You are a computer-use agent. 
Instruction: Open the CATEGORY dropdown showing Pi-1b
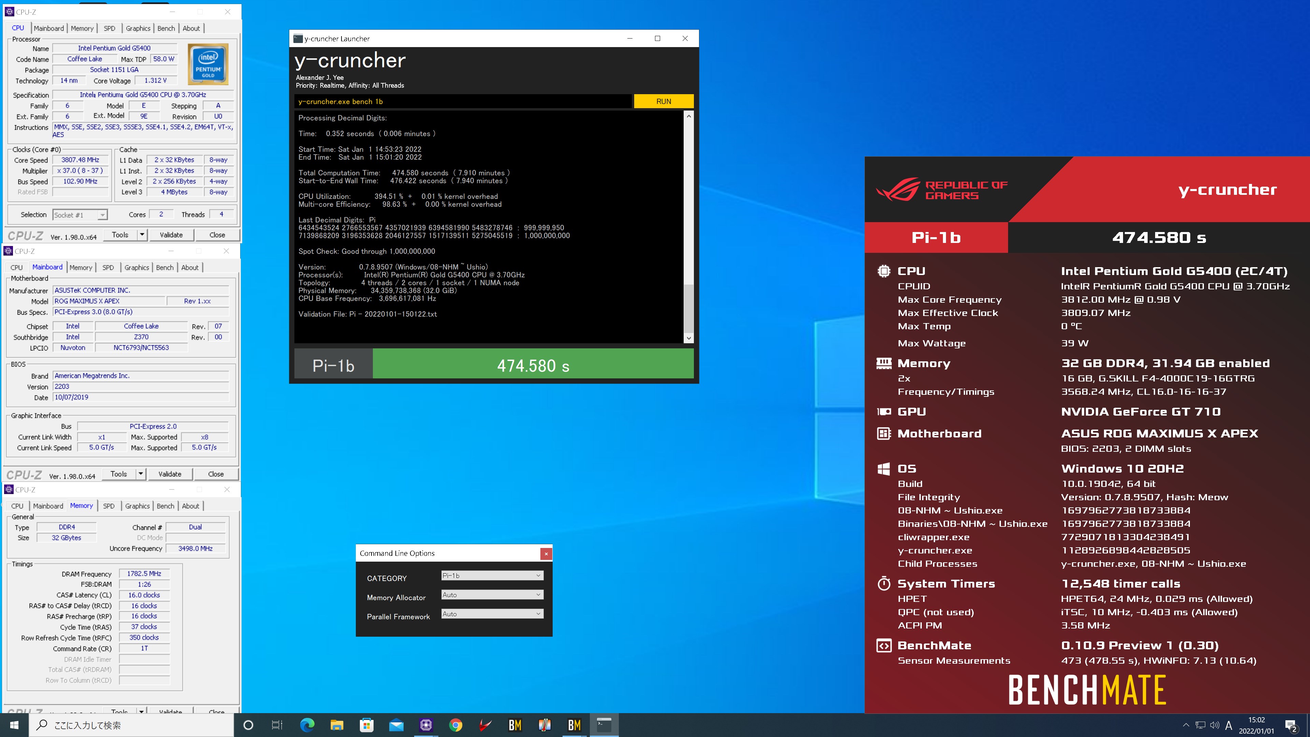[492, 576]
